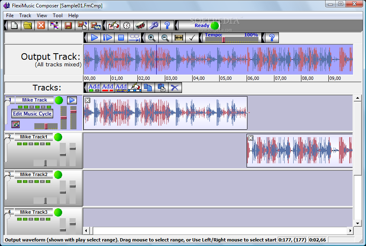This screenshot has width=366, height=246.
Task: Click the Add button with green and gray squares
Action: pos(94,88)
